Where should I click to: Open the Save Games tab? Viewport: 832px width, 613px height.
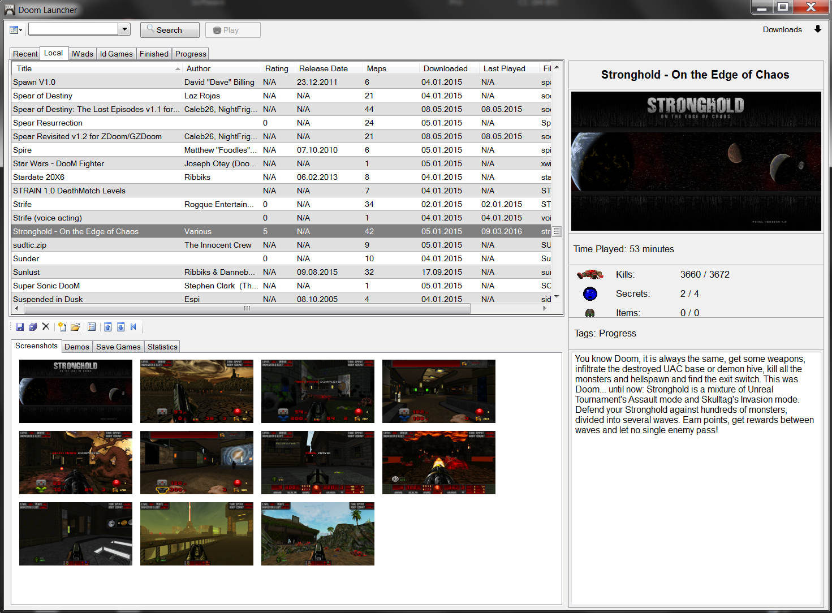click(118, 347)
